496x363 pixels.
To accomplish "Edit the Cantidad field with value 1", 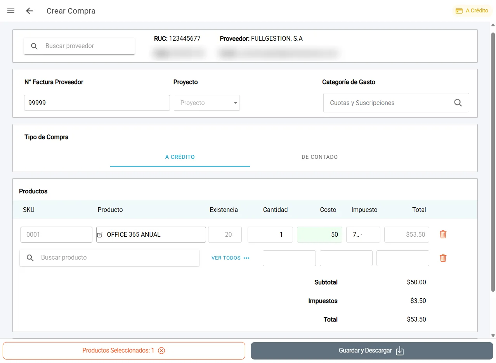I will [270, 234].
